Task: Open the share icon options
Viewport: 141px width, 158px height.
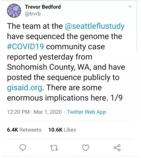Action: (x=117, y=148)
